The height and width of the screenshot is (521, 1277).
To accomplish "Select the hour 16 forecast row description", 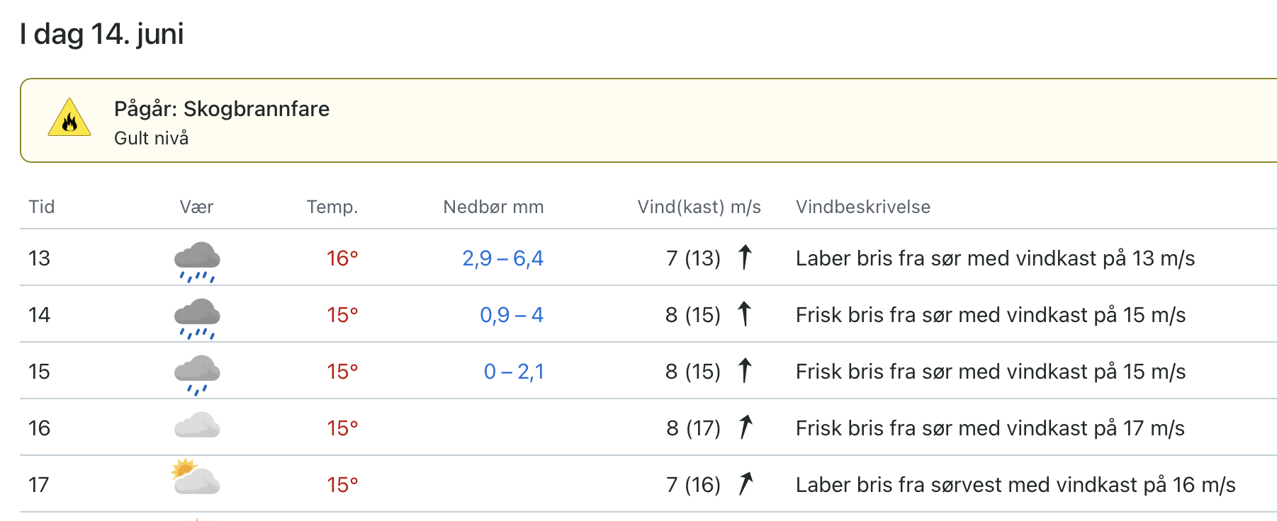I will (990, 428).
